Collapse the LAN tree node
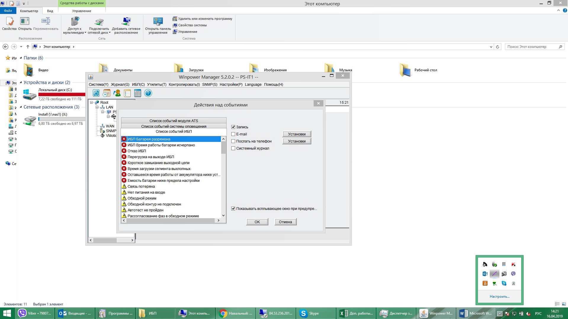This screenshot has width=568, height=319. click(97, 107)
